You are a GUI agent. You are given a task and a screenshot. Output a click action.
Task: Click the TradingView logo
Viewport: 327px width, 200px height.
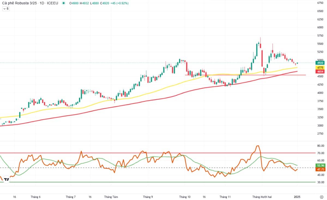point(6,179)
